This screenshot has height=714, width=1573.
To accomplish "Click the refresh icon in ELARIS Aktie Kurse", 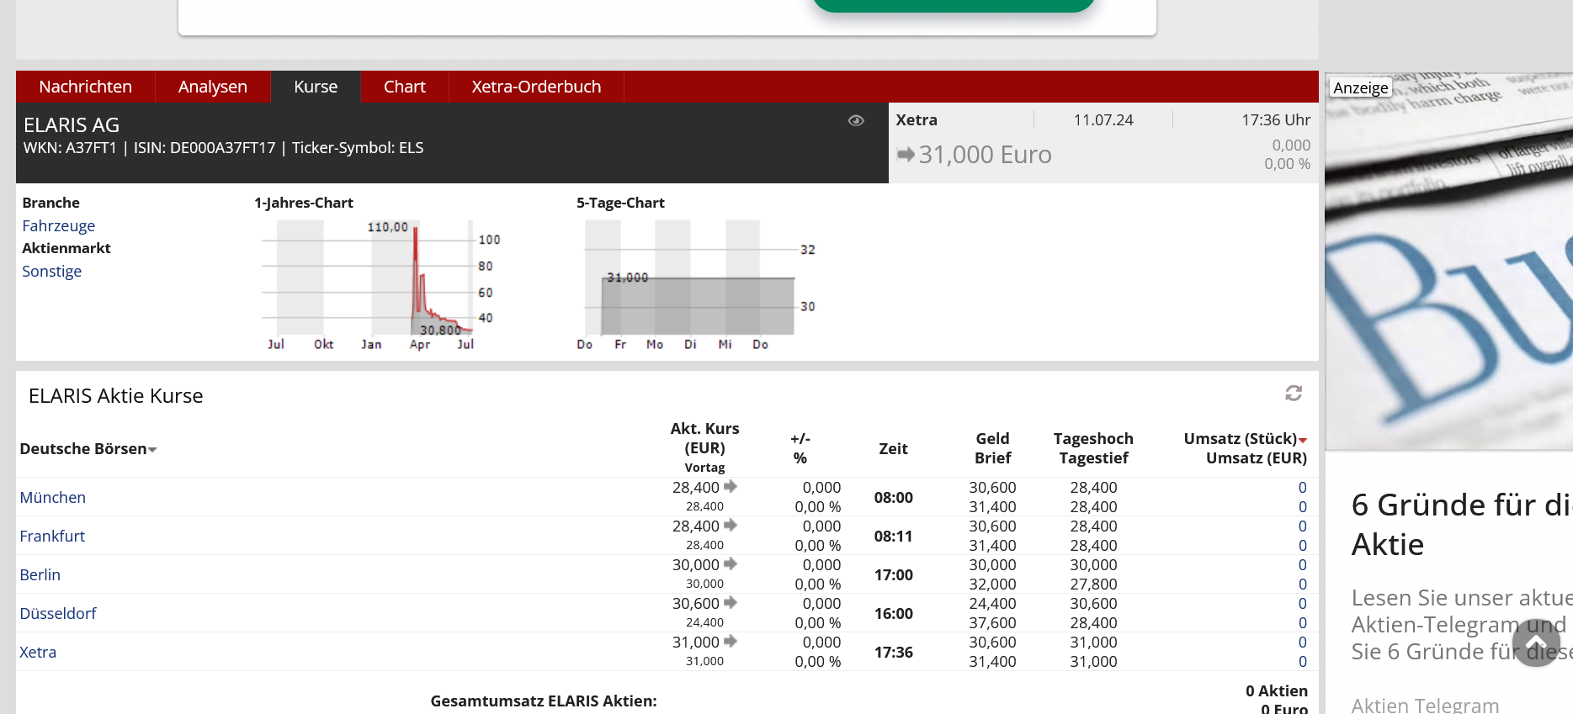I will pos(1293,393).
